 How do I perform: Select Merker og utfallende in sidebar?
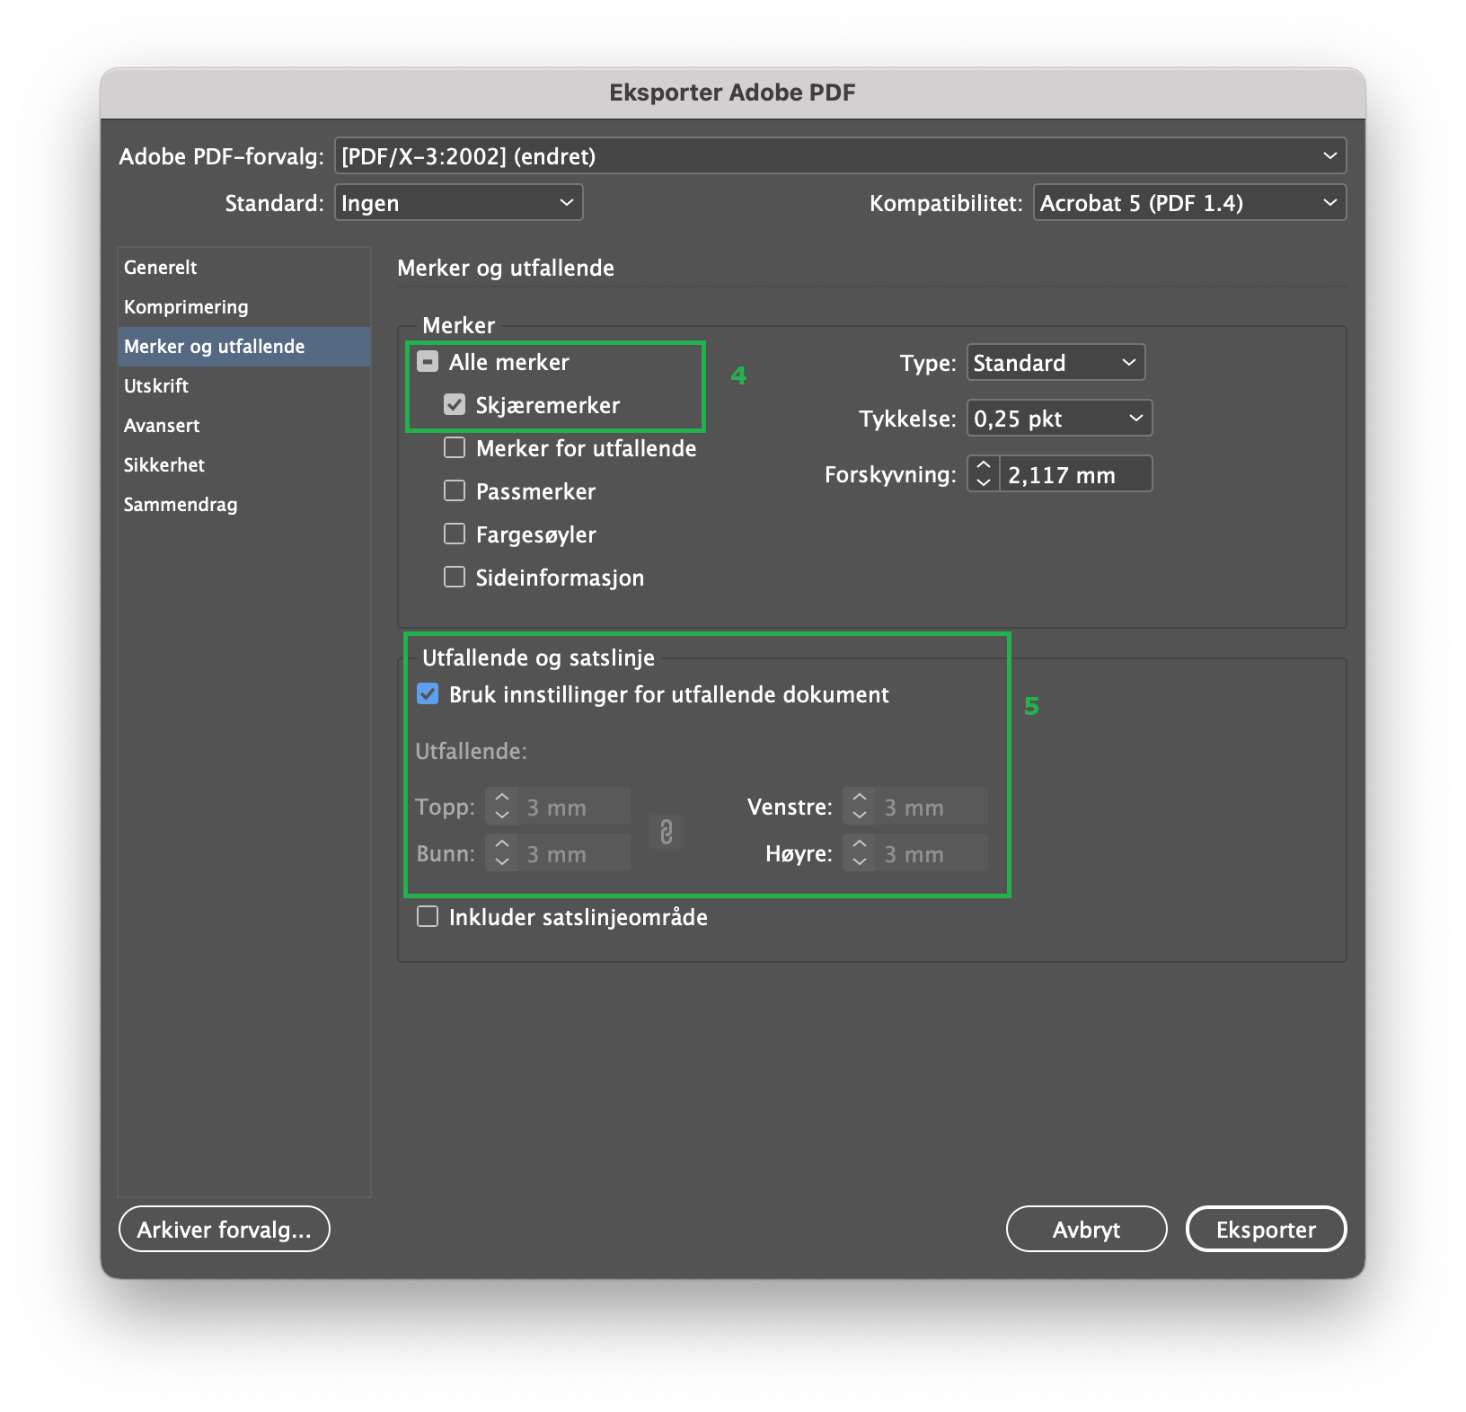243,346
